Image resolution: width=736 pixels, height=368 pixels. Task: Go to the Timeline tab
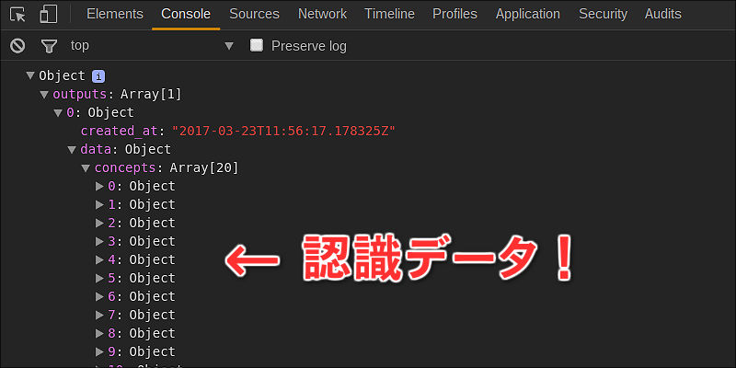(x=389, y=14)
